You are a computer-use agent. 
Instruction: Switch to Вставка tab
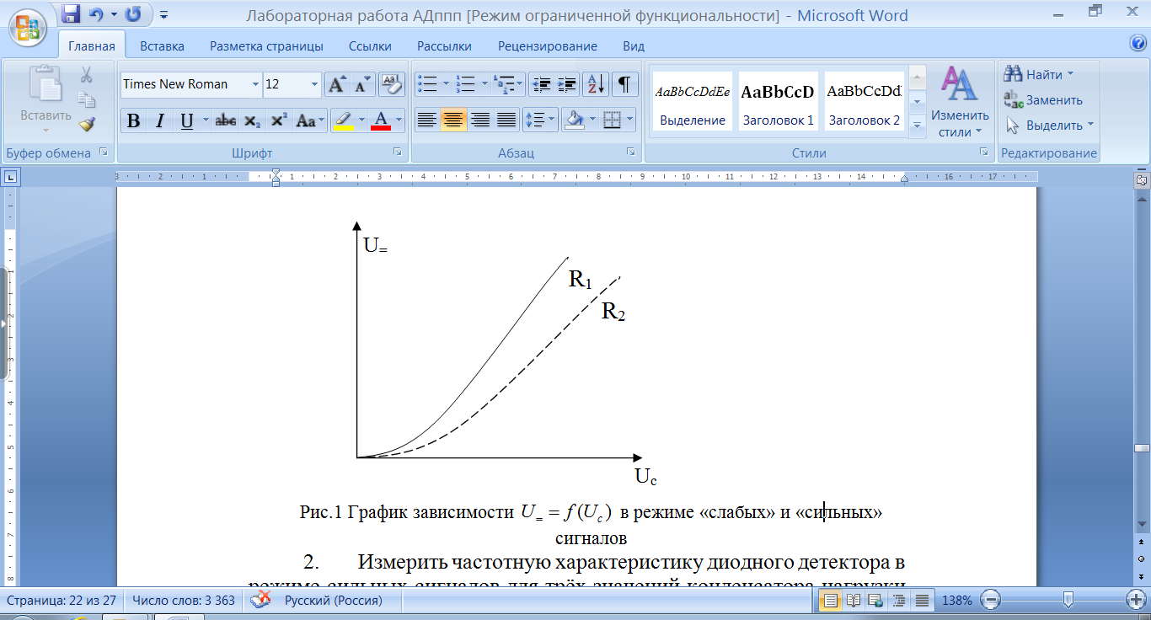(x=162, y=46)
